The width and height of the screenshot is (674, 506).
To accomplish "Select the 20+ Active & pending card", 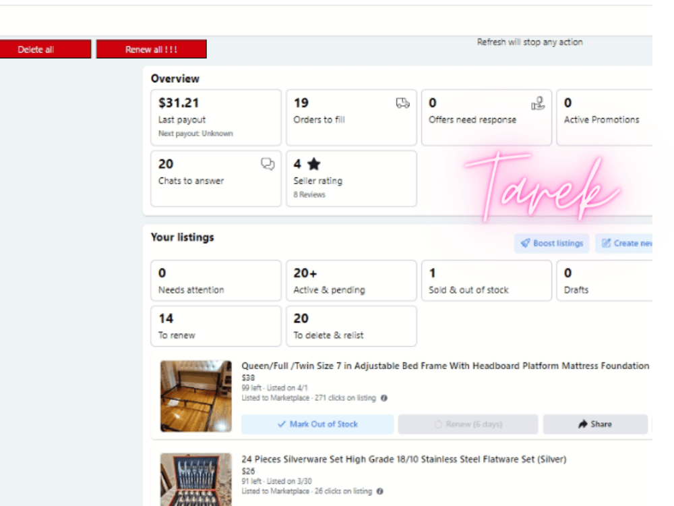I will (x=351, y=281).
